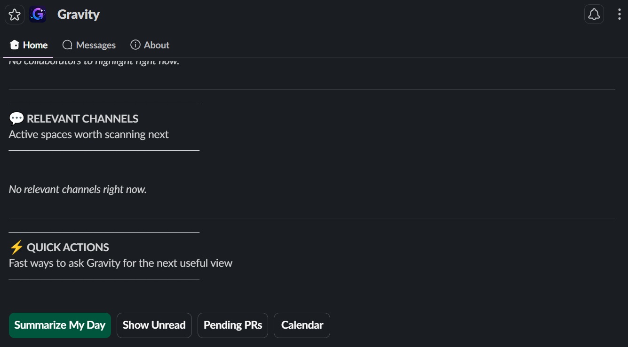This screenshot has width=628, height=347.
Task: Open the Pending PRs quick action
Action: [233, 325]
